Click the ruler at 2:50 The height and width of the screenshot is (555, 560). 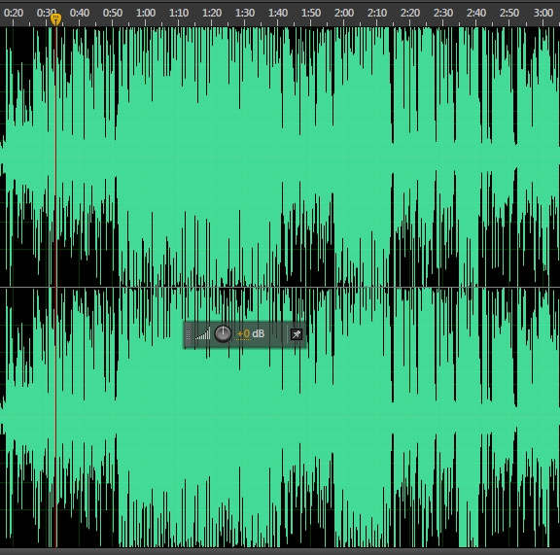[x=509, y=14]
